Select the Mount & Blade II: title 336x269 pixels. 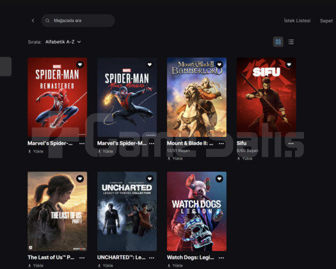[190, 143]
